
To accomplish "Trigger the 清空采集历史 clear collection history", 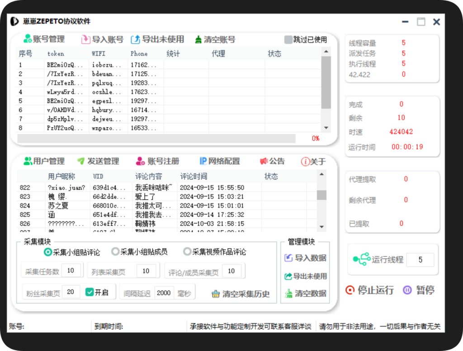I will click(x=240, y=293).
